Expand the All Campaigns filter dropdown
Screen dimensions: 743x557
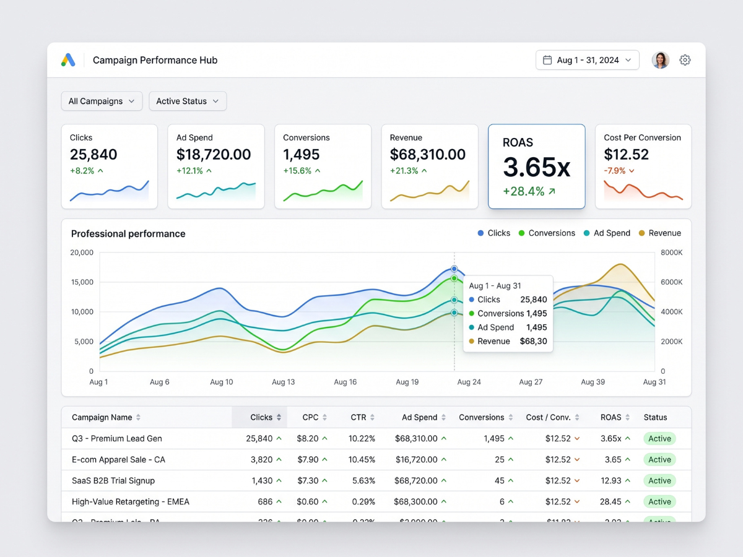102,101
